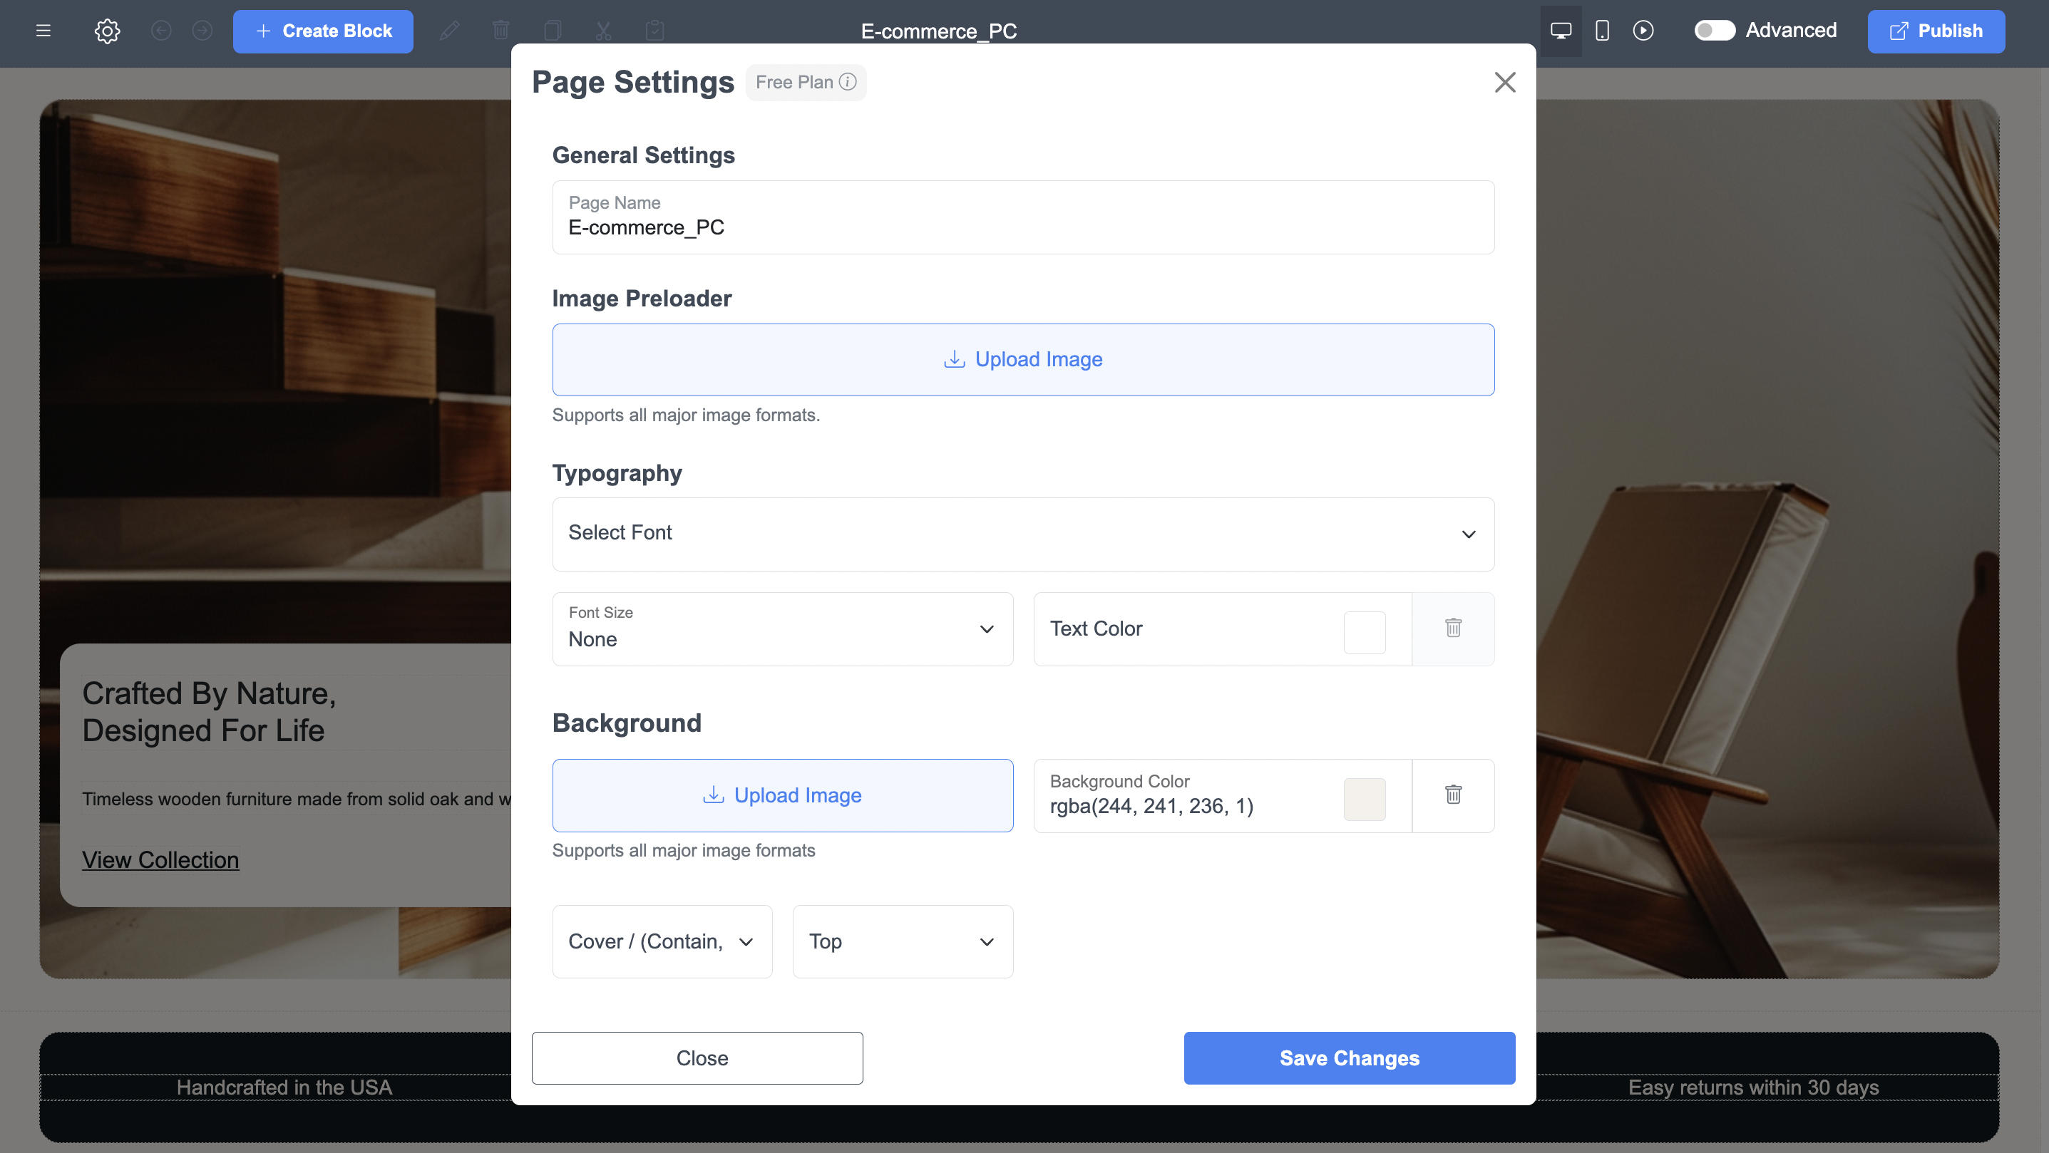Screen dimensions: 2049x1153
Task: Open the Text Color swatch
Action: point(1364,632)
